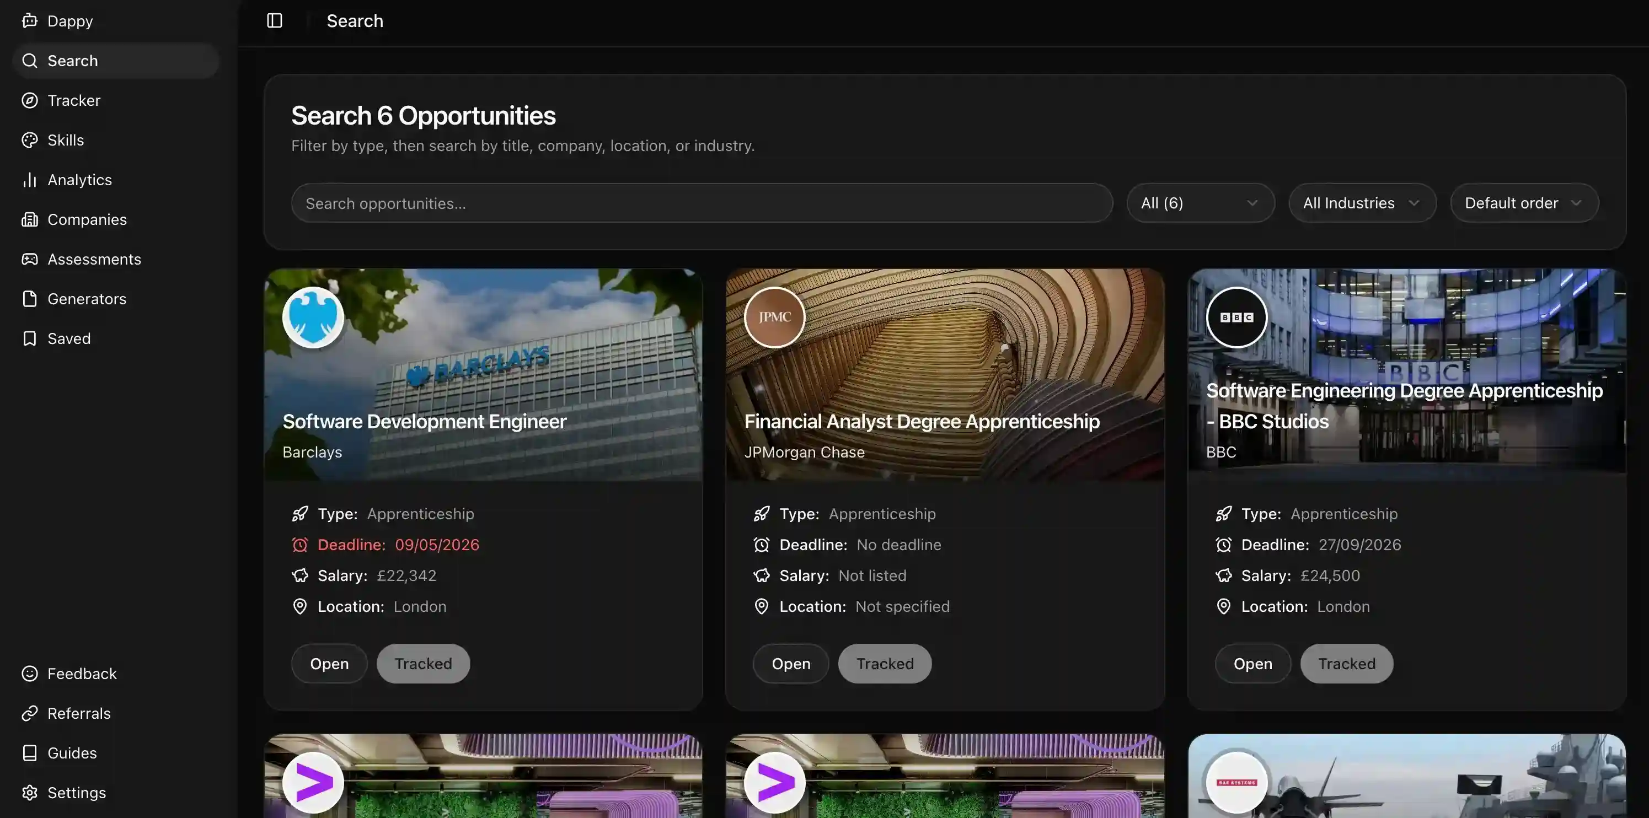Click Open on the JPMorgan Chase card
Screen dimensions: 1649x818
[x=790, y=663]
